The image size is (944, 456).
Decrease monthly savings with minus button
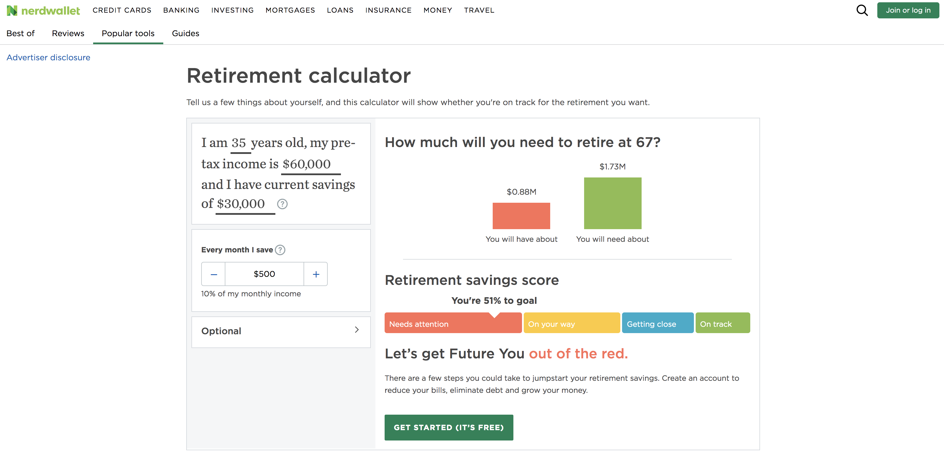[x=214, y=274]
